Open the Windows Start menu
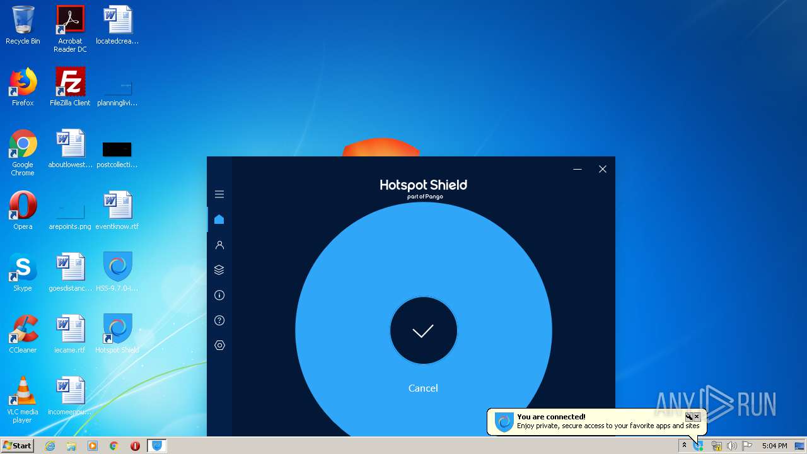Screen dimensions: 807x454 click(17, 445)
